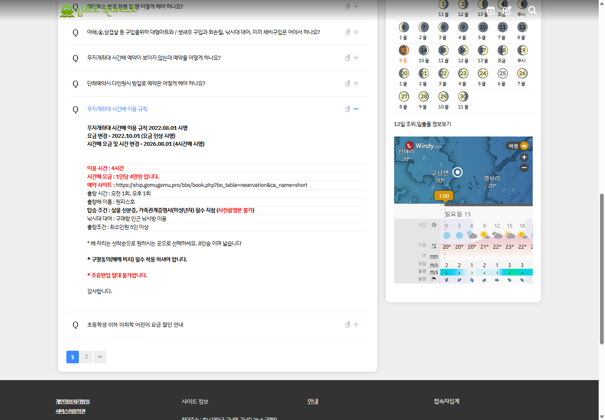Select moon phase icon for day 18

click(x=502, y=50)
